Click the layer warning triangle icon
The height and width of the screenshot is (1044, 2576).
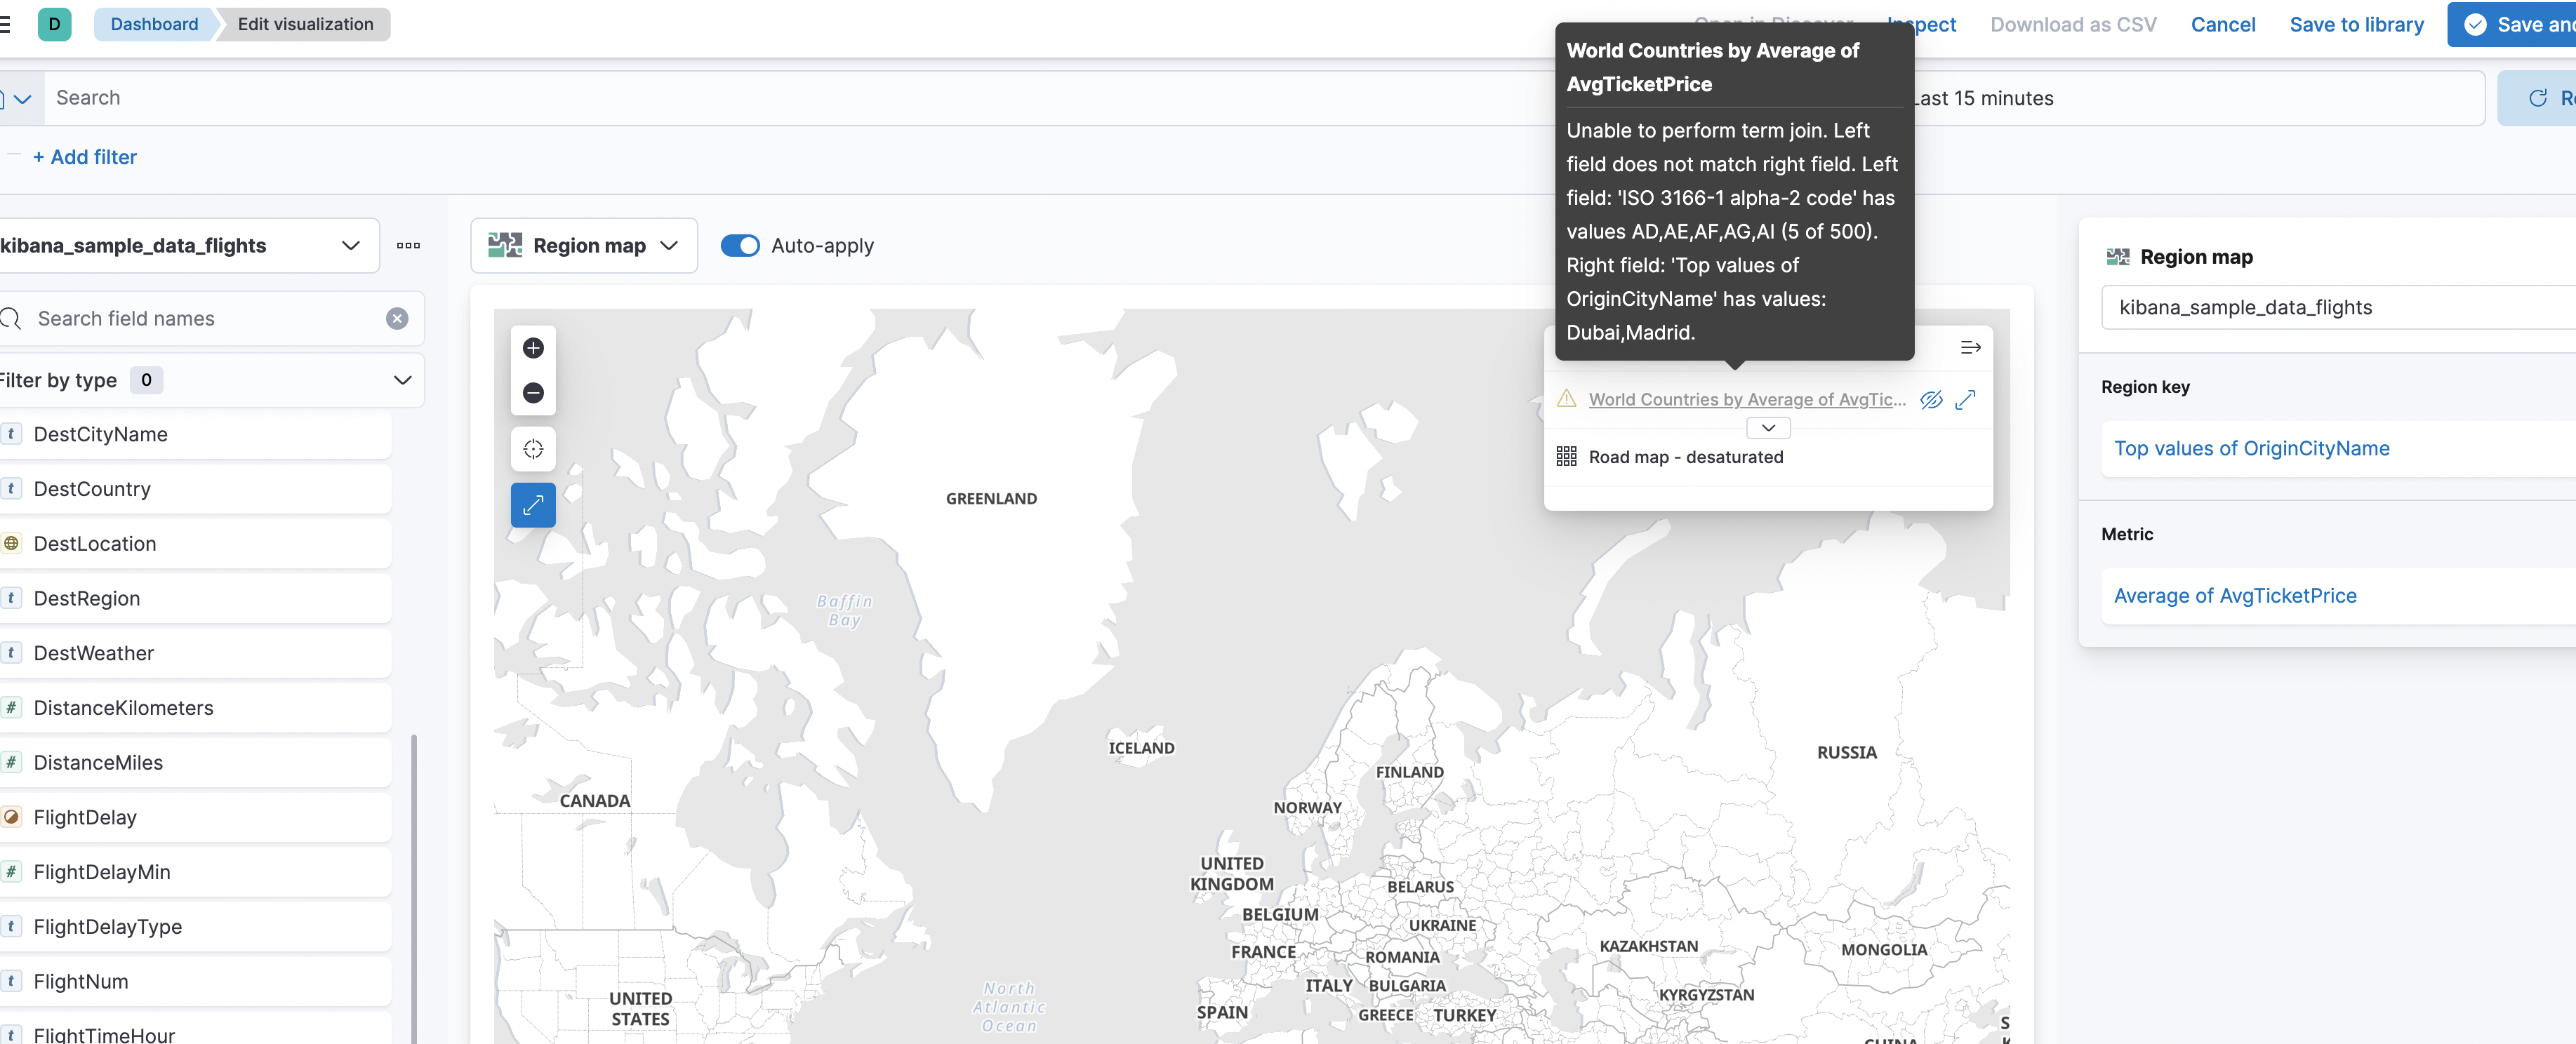click(1567, 399)
